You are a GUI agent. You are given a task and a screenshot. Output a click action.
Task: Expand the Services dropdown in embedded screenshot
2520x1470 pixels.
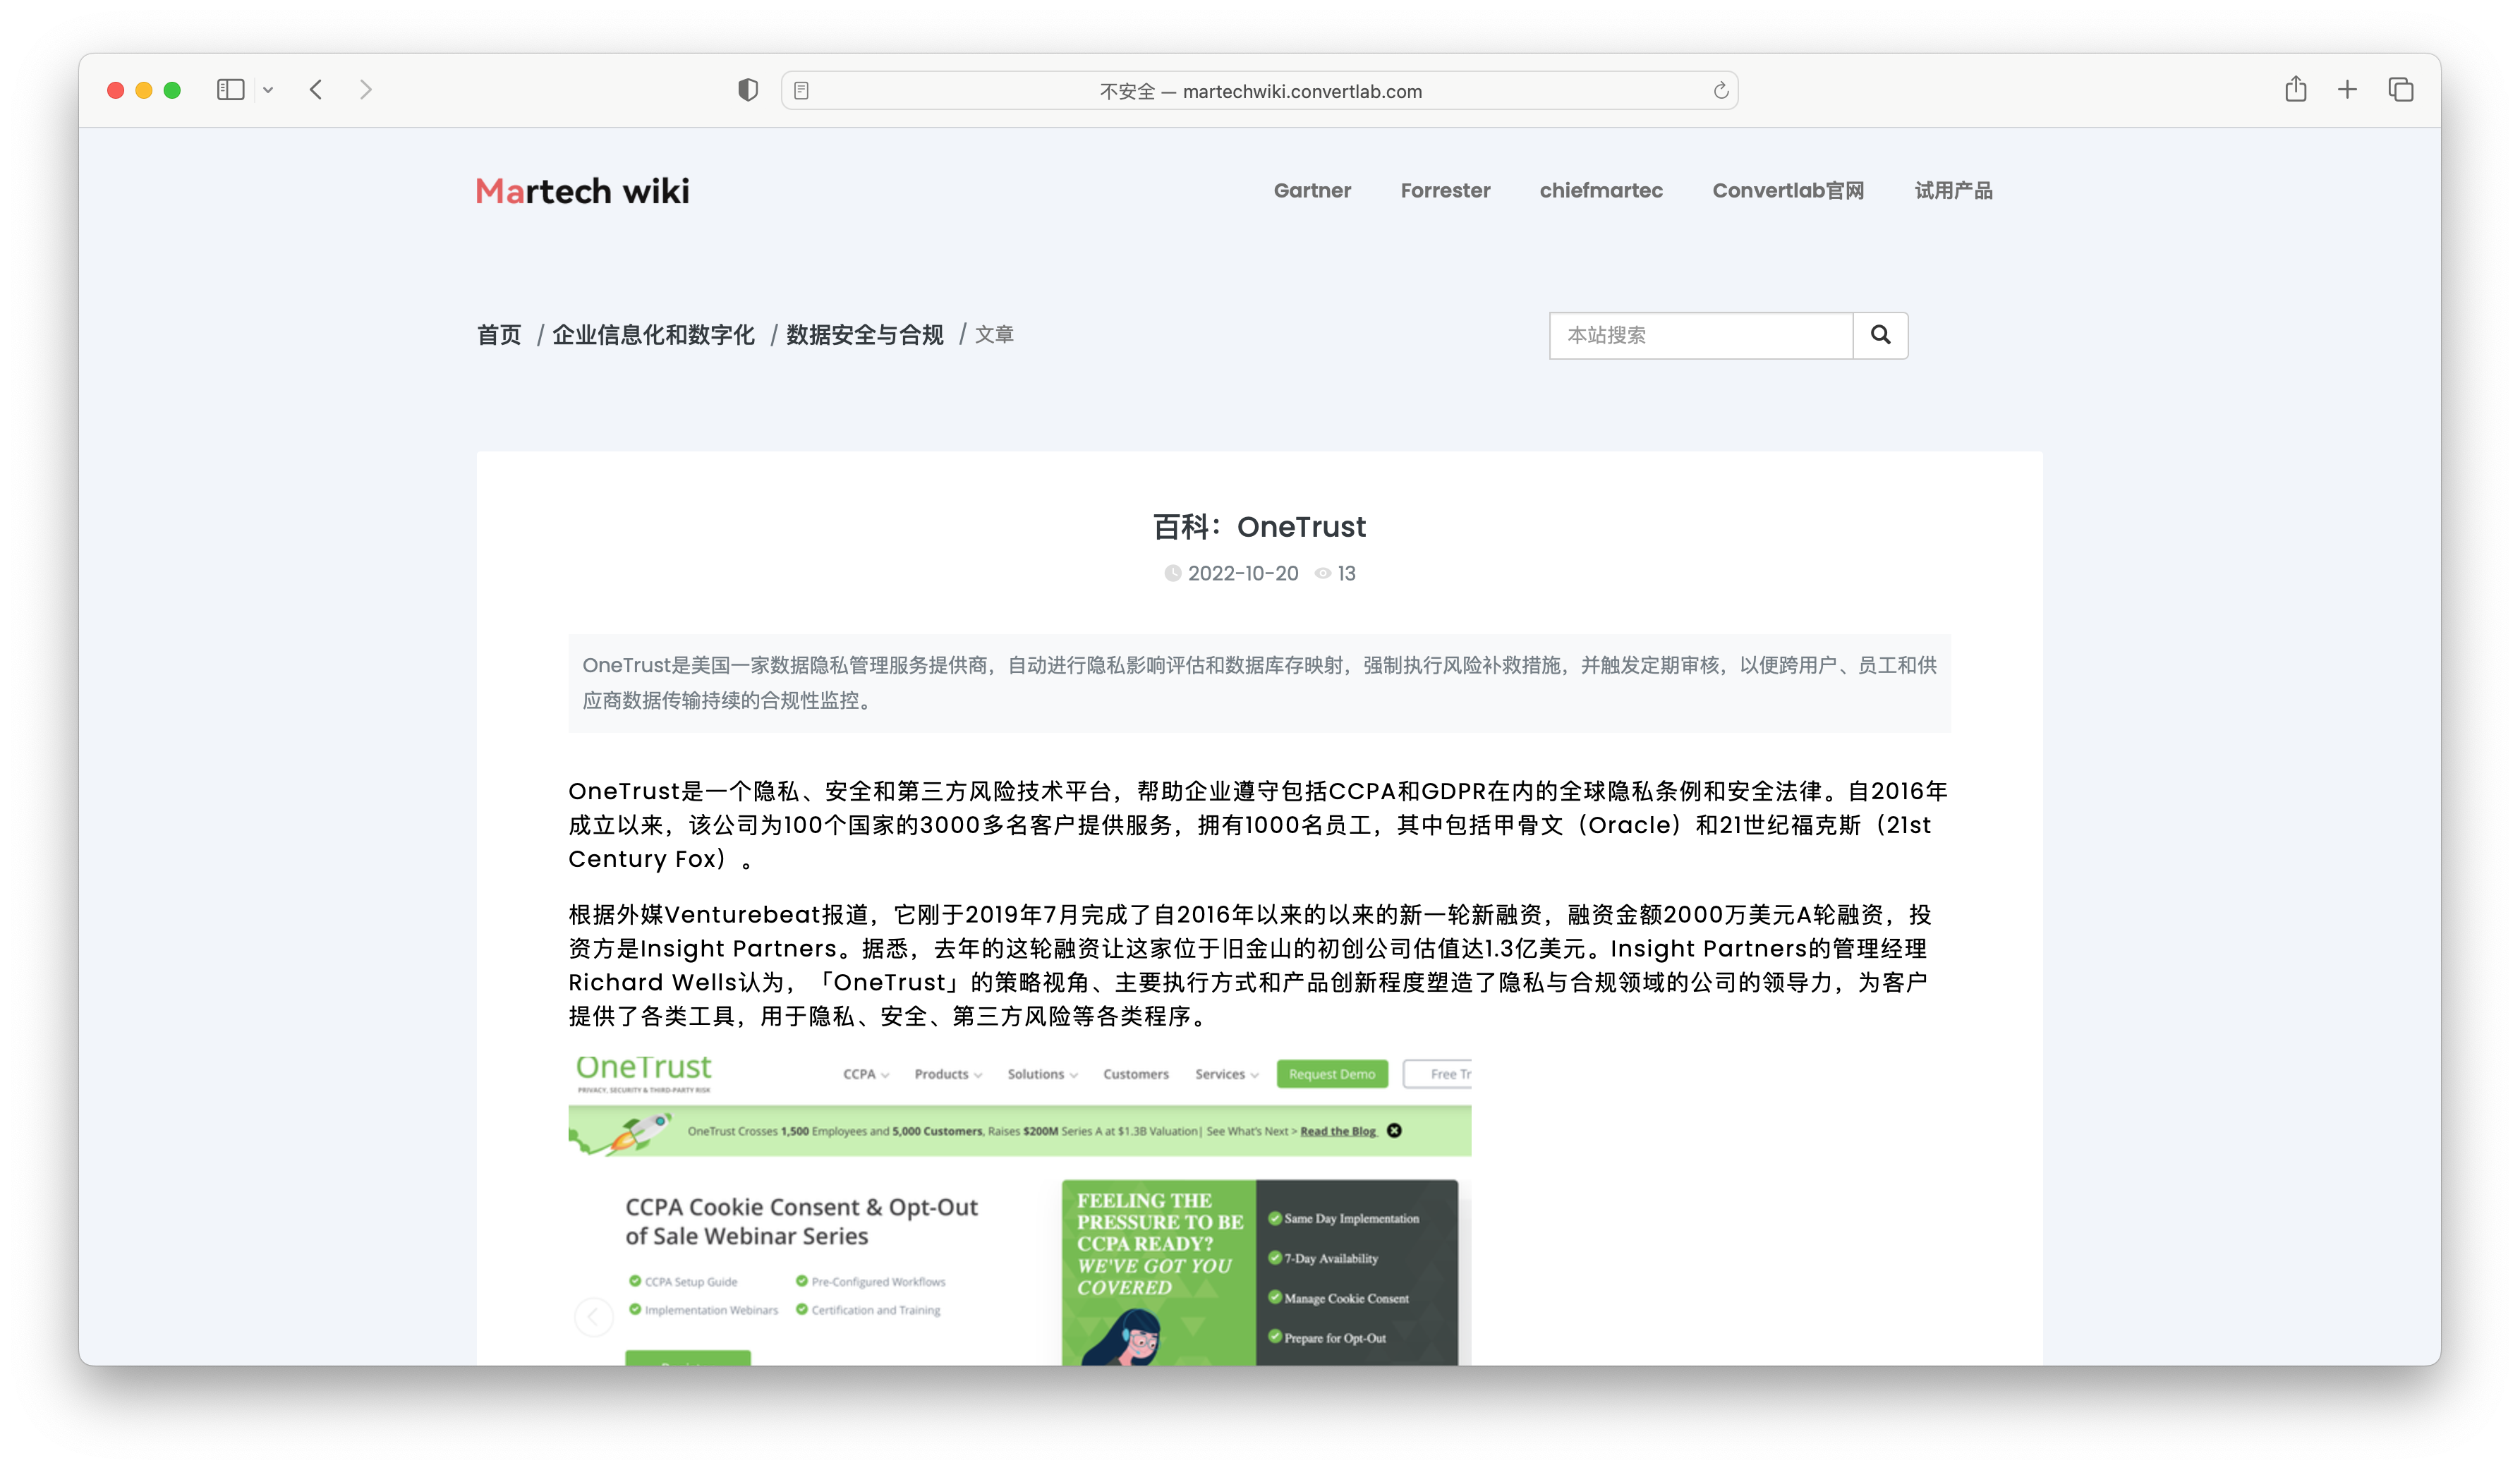(1226, 1074)
